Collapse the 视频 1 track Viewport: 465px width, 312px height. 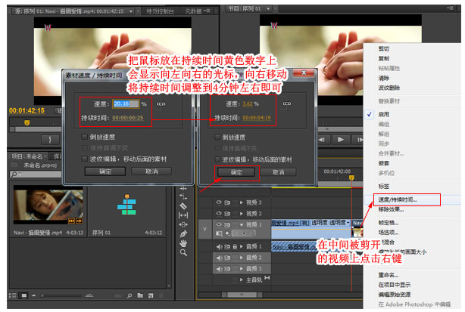point(242,225)
